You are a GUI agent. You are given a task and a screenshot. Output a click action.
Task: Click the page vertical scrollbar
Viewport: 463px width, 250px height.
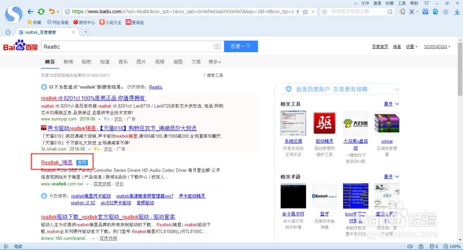pyautogui.click(x=460, y=69)
